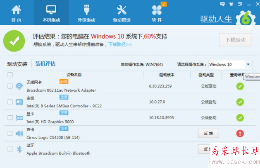The image size is (260, 168).
Task: Follow the 下载路径>> link
Action: [x=120, y=44]
